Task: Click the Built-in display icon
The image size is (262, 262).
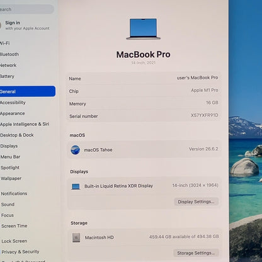Action: 76,186
